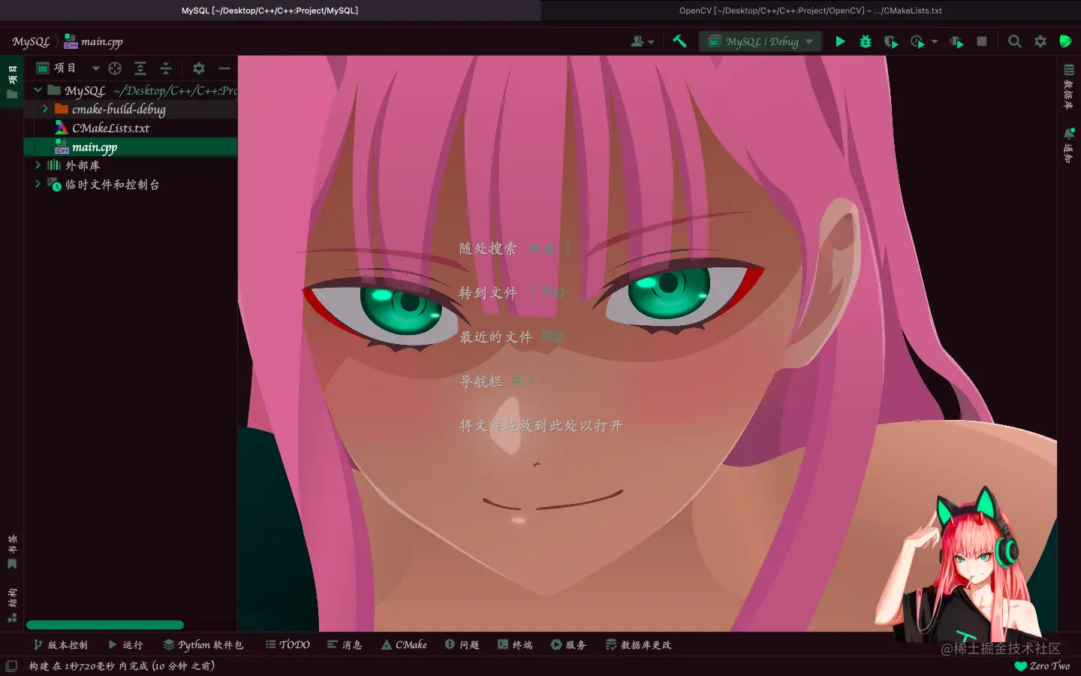The image size is (1081, 676).
Task: Open the 运行 tool window tab
Action: point(125,644)
